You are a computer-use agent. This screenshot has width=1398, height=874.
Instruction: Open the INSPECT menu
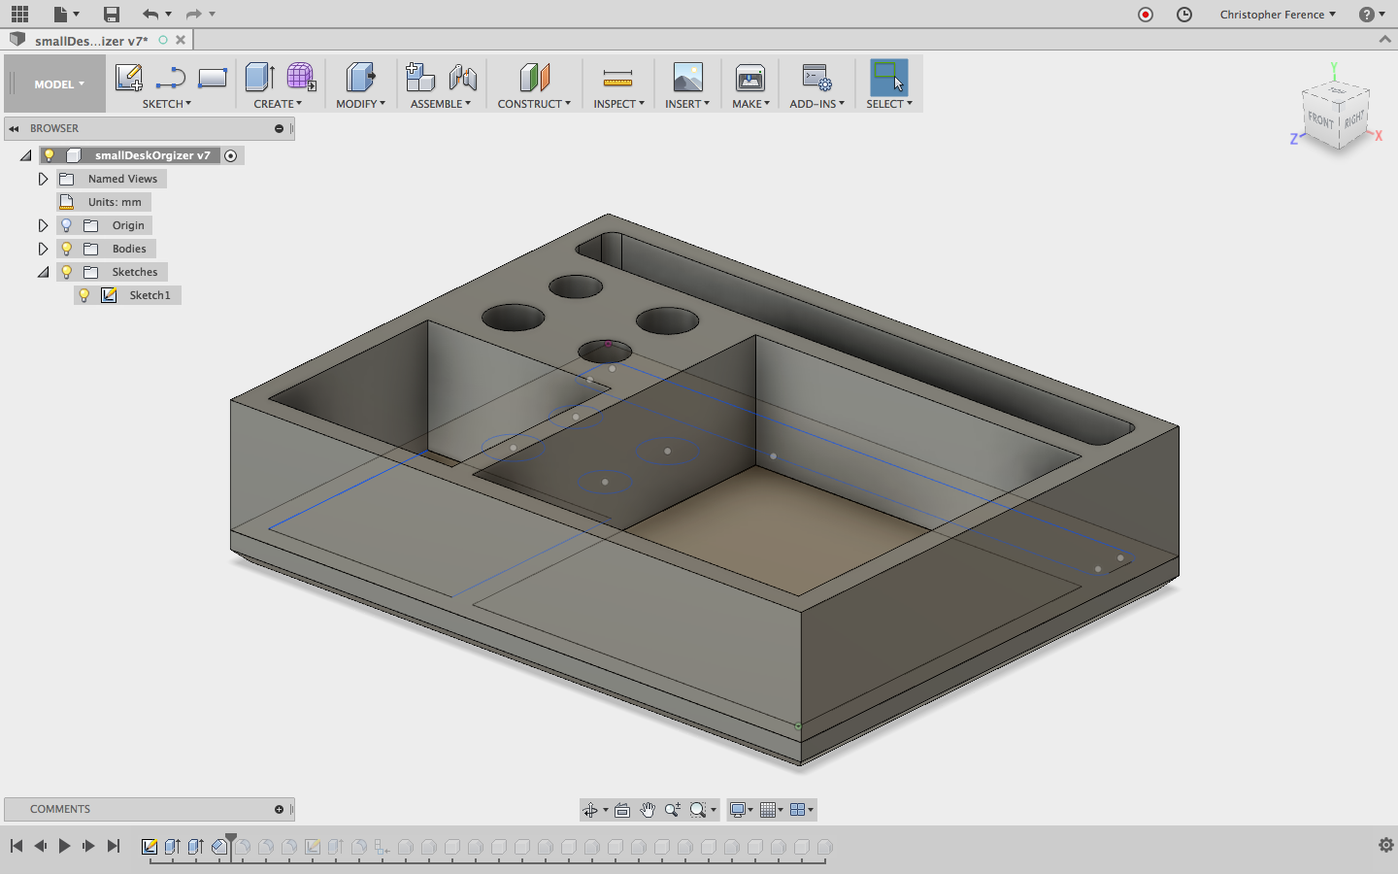[x=619, y=104]
